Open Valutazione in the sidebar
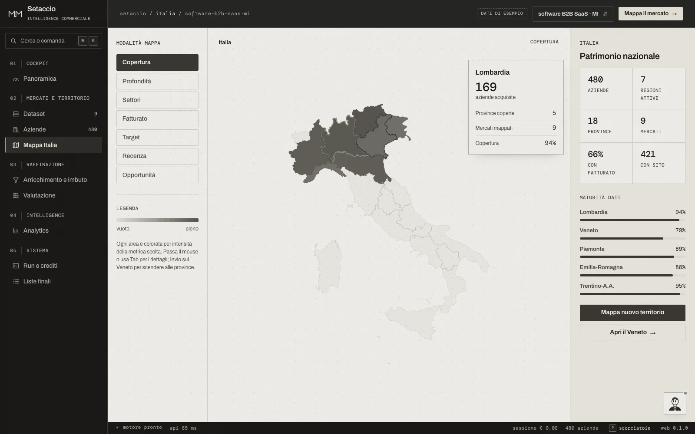This screenshot has width=695, height=434. click(x=53, y=196)
